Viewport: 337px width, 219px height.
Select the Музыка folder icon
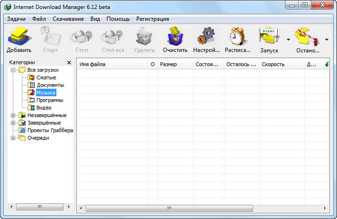[31, 92]
